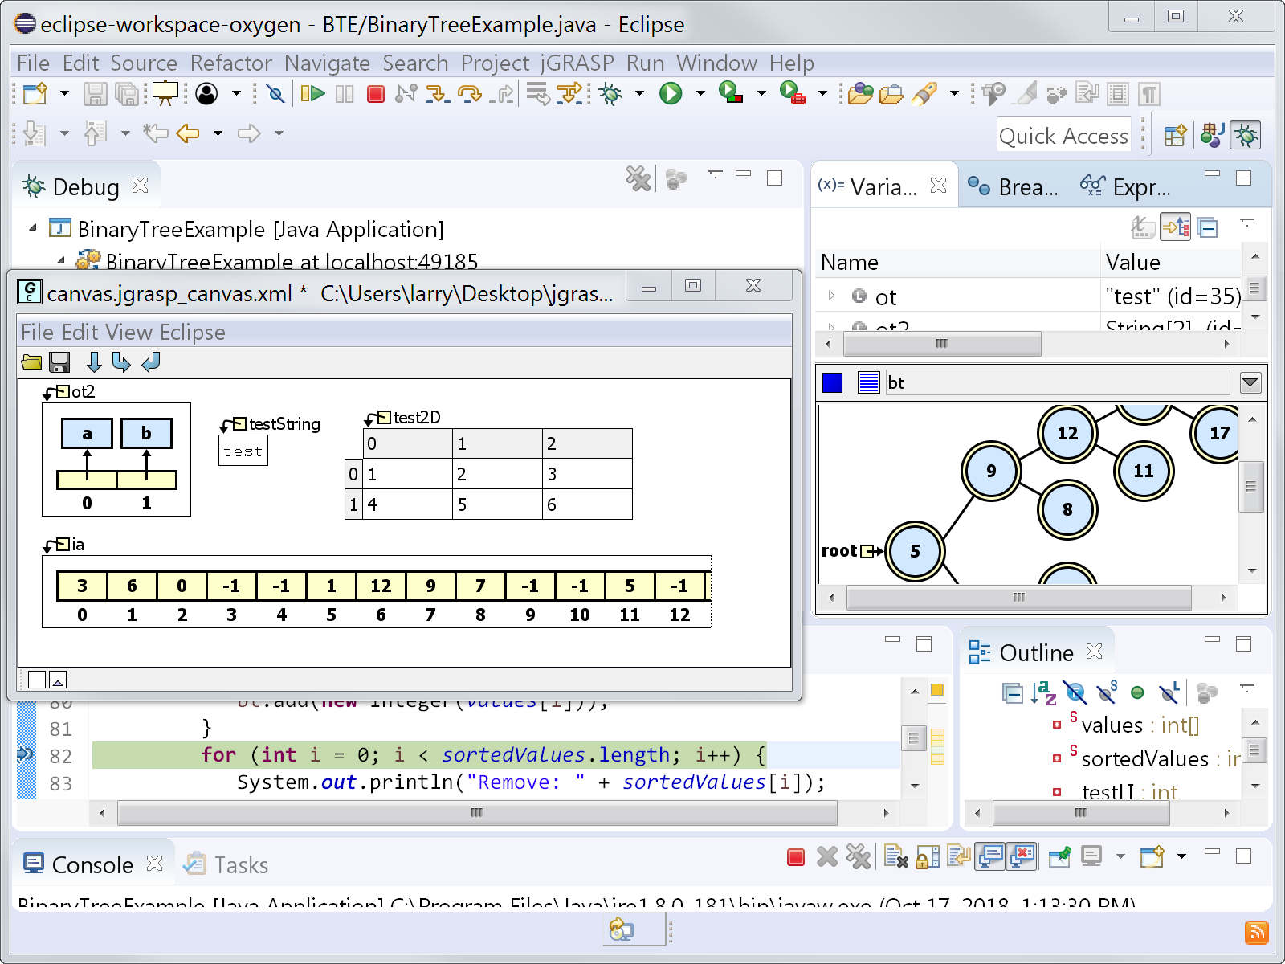Open the Run button dropdown arrow
The image size is (1285, 964).
pyautogui.click(x=700, y=94)
